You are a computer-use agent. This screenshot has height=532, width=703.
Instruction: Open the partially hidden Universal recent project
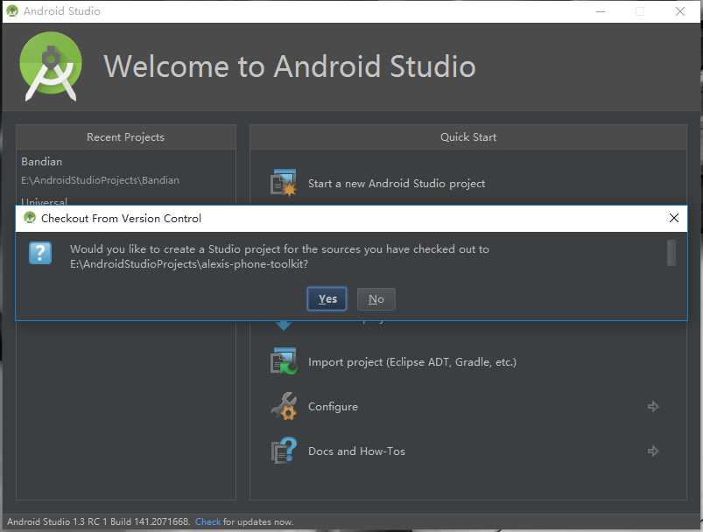click(44, 201)
